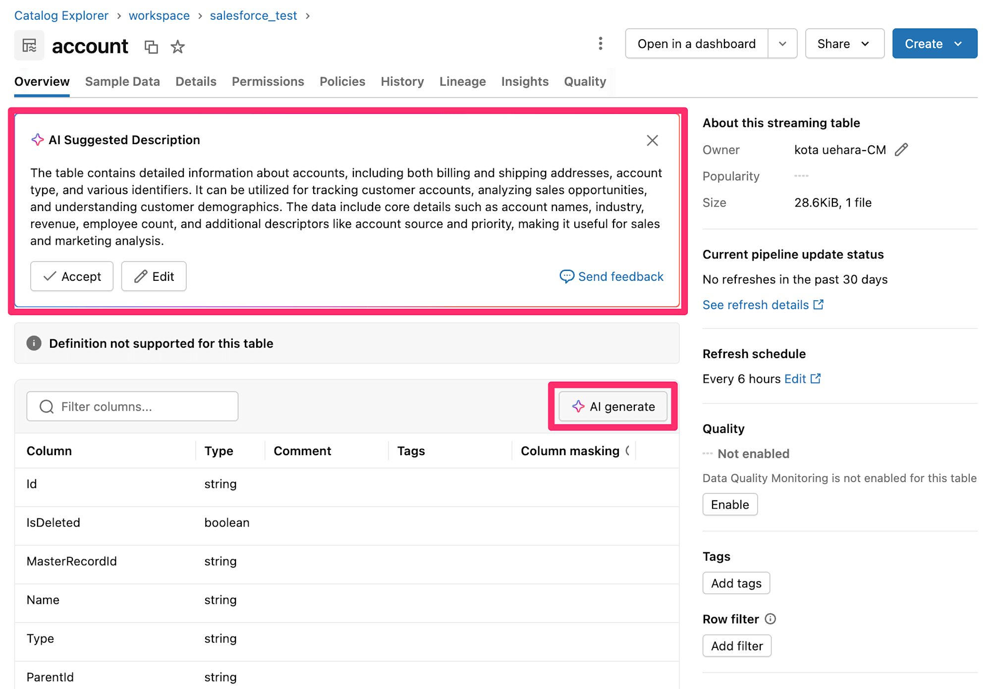This screenshot has height=689, width=991.
Task: Open the Share dropdown
Action: click(x=844, y=44)
